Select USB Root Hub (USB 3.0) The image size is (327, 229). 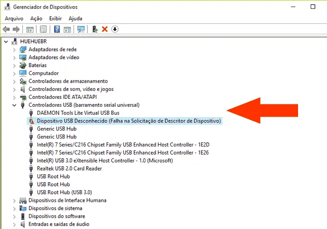coord(64,192)
